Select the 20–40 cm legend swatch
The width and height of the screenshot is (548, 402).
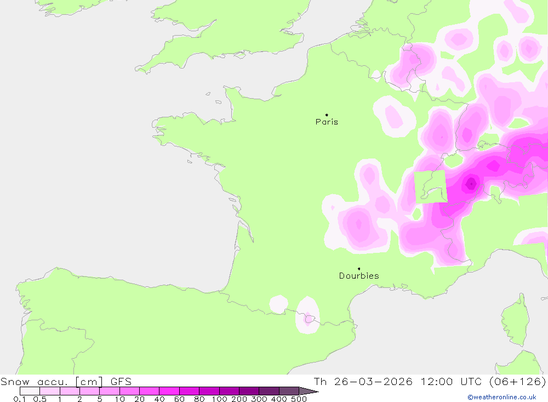pyautogui.click(x=150, y=391)
